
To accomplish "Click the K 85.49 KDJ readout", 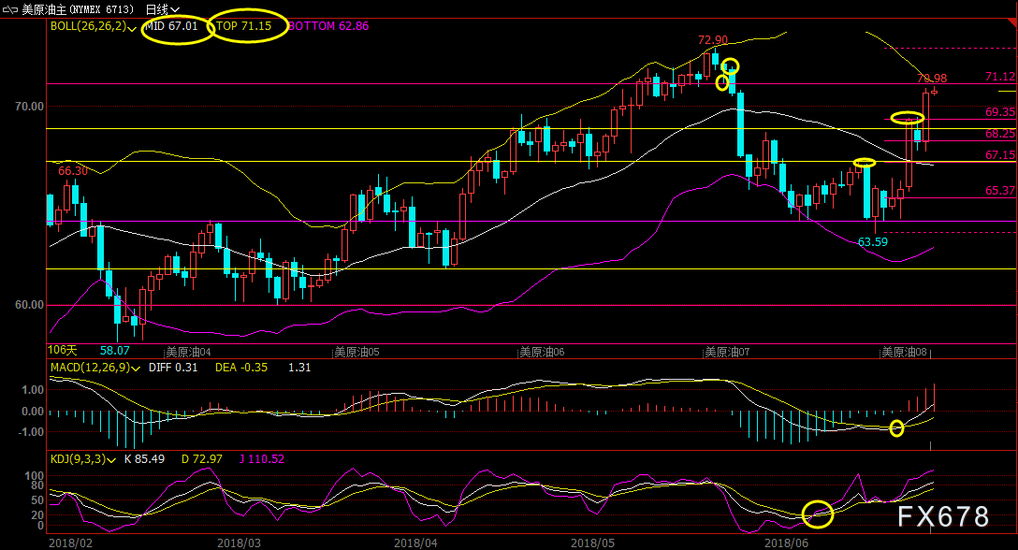I will pos(144,459).
